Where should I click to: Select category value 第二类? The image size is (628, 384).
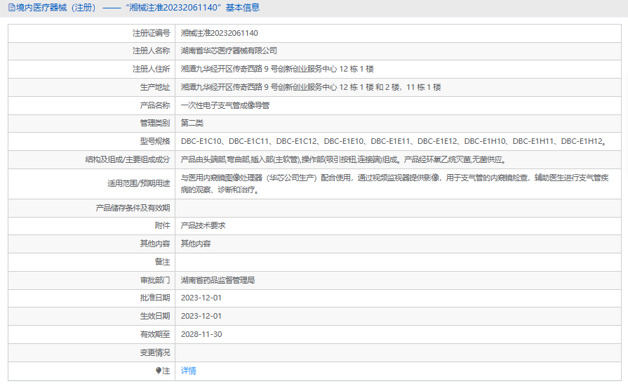coord(192,123)
